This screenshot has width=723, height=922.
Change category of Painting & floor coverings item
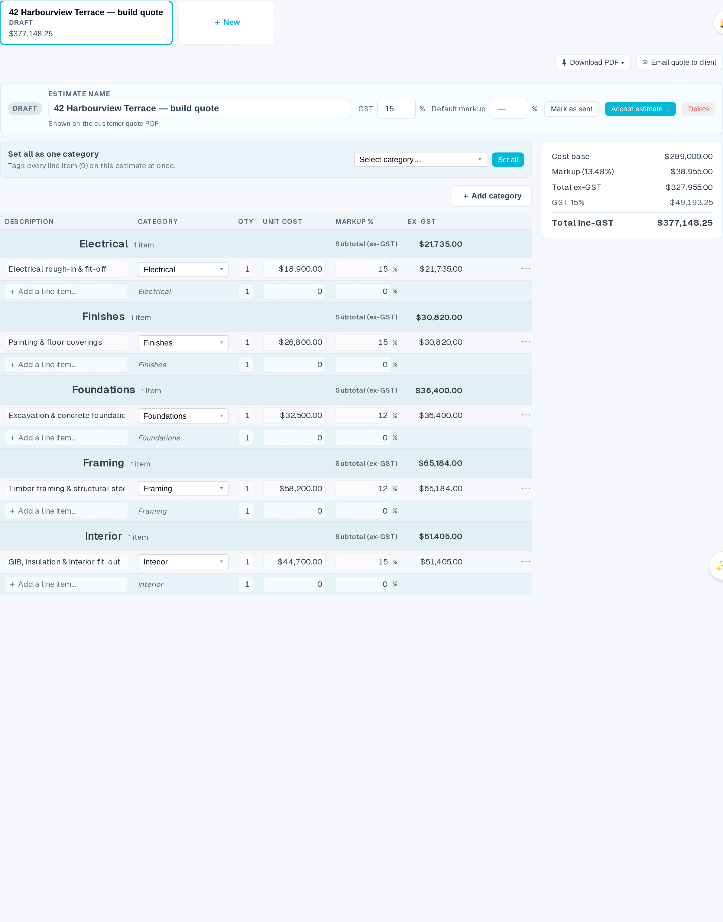point(183,343)
